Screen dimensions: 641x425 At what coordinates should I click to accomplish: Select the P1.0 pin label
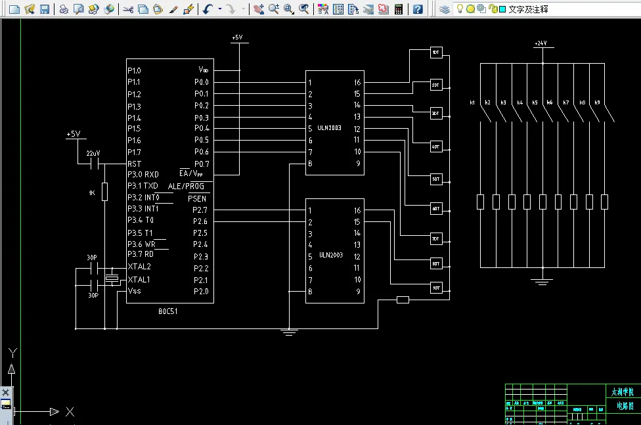click(134, 71)
